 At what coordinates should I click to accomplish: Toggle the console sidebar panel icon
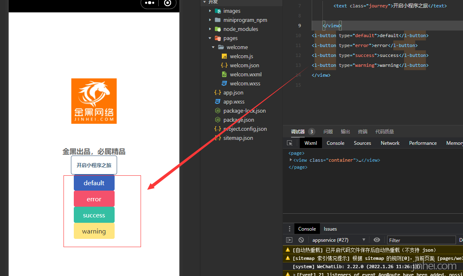(x=289, y=240)
